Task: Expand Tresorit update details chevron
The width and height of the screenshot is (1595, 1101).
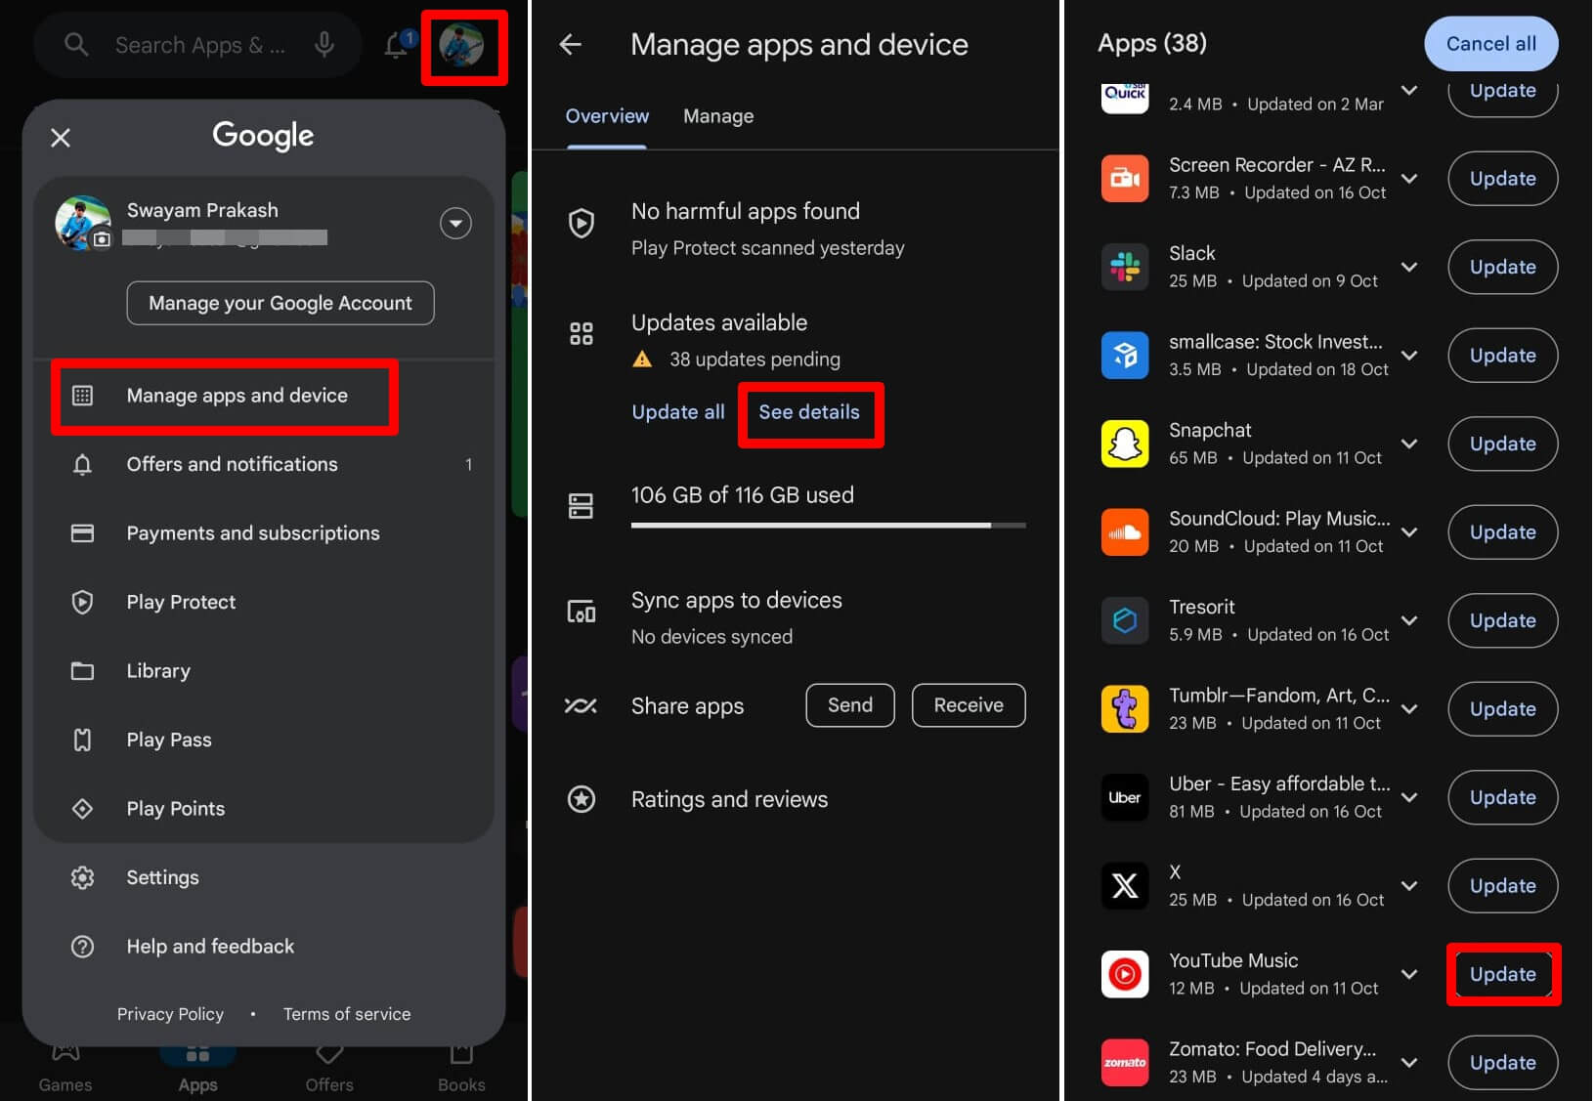Action: [x=1409, y=620]
